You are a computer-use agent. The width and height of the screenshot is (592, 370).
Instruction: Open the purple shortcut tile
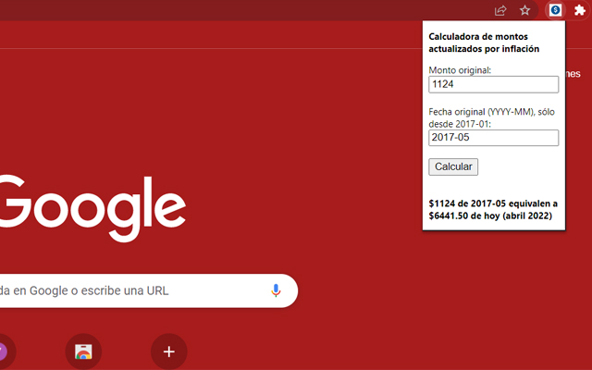[4, 351]
